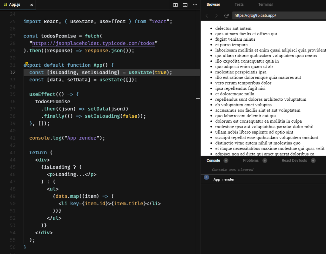The height and width of the screenshot is (254, 326).
Task: Refresh the browser preview
Action: coord(226,15)
